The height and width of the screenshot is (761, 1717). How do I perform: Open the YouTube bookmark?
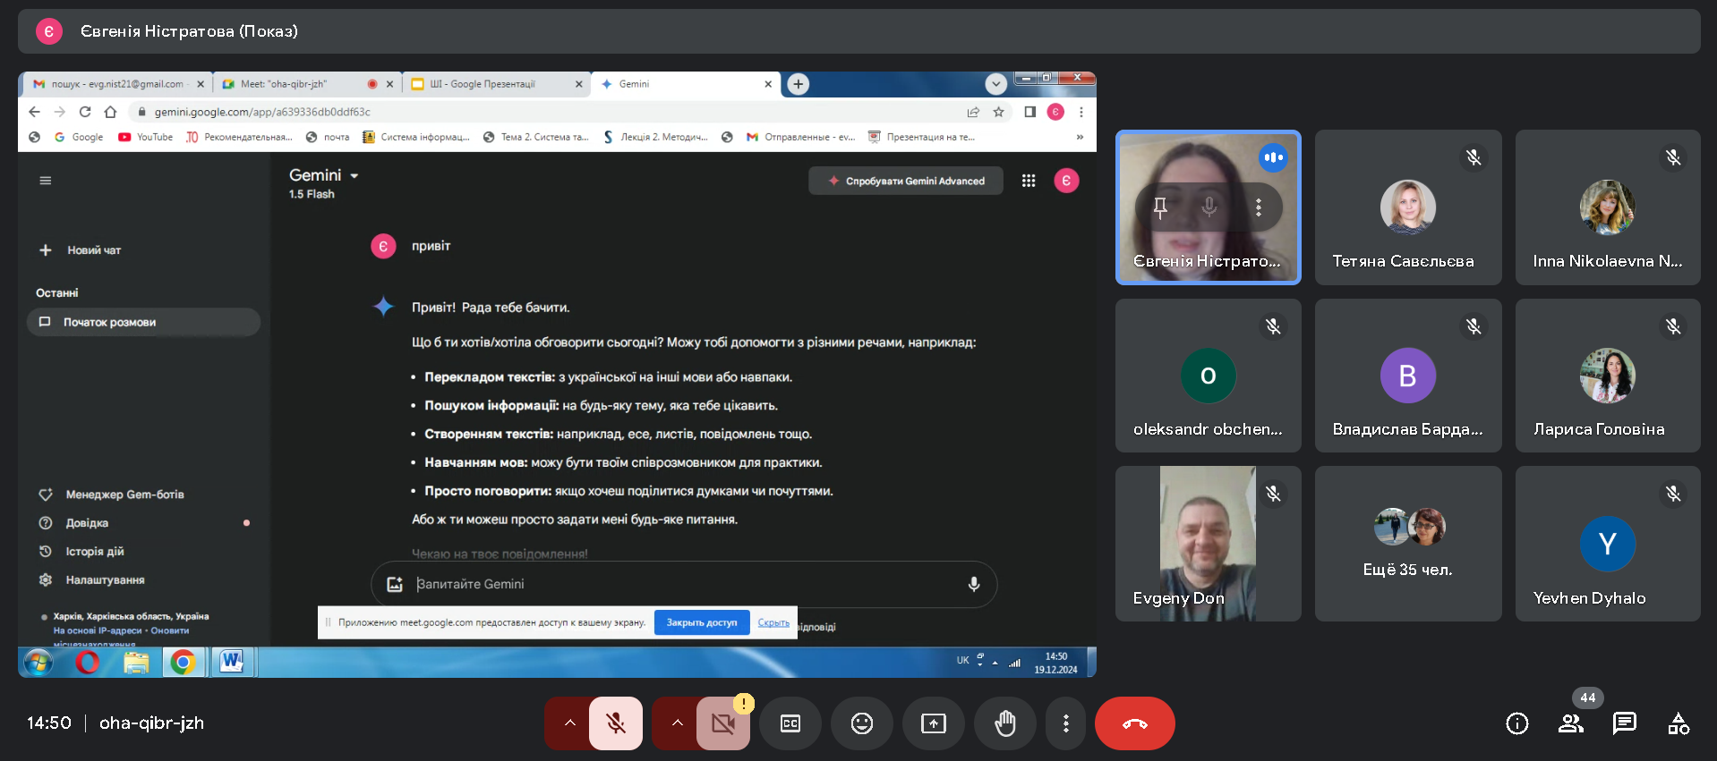tap(145, 137)
